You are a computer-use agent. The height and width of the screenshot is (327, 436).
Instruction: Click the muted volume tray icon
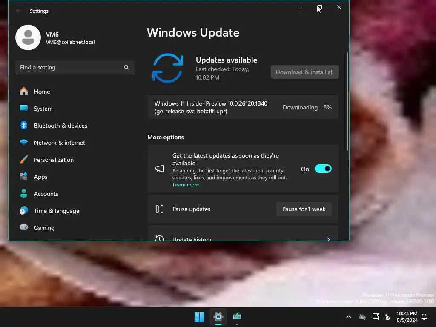(387, 317)
